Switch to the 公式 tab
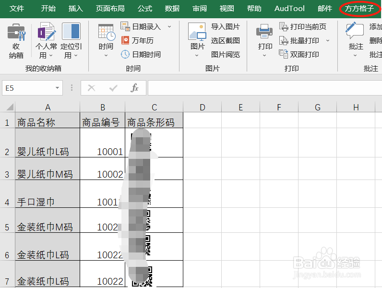 145,9
